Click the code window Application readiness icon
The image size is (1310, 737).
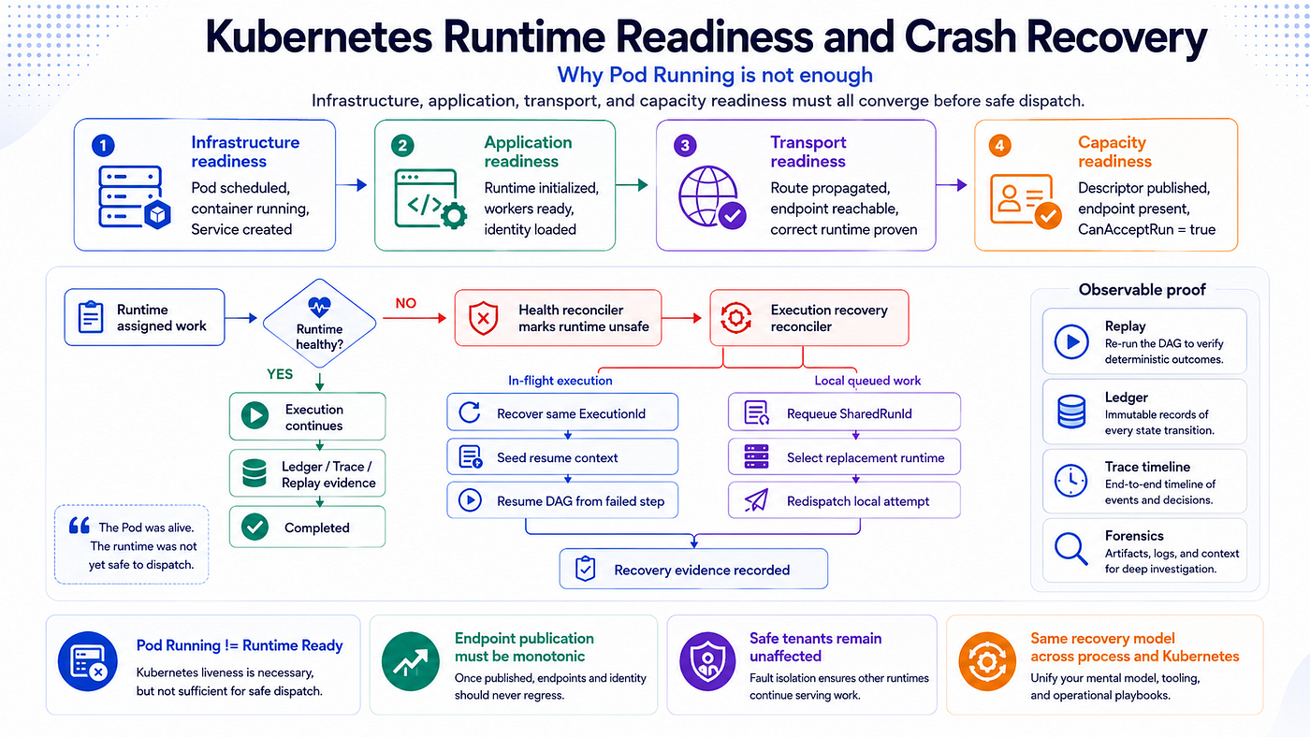430,199
